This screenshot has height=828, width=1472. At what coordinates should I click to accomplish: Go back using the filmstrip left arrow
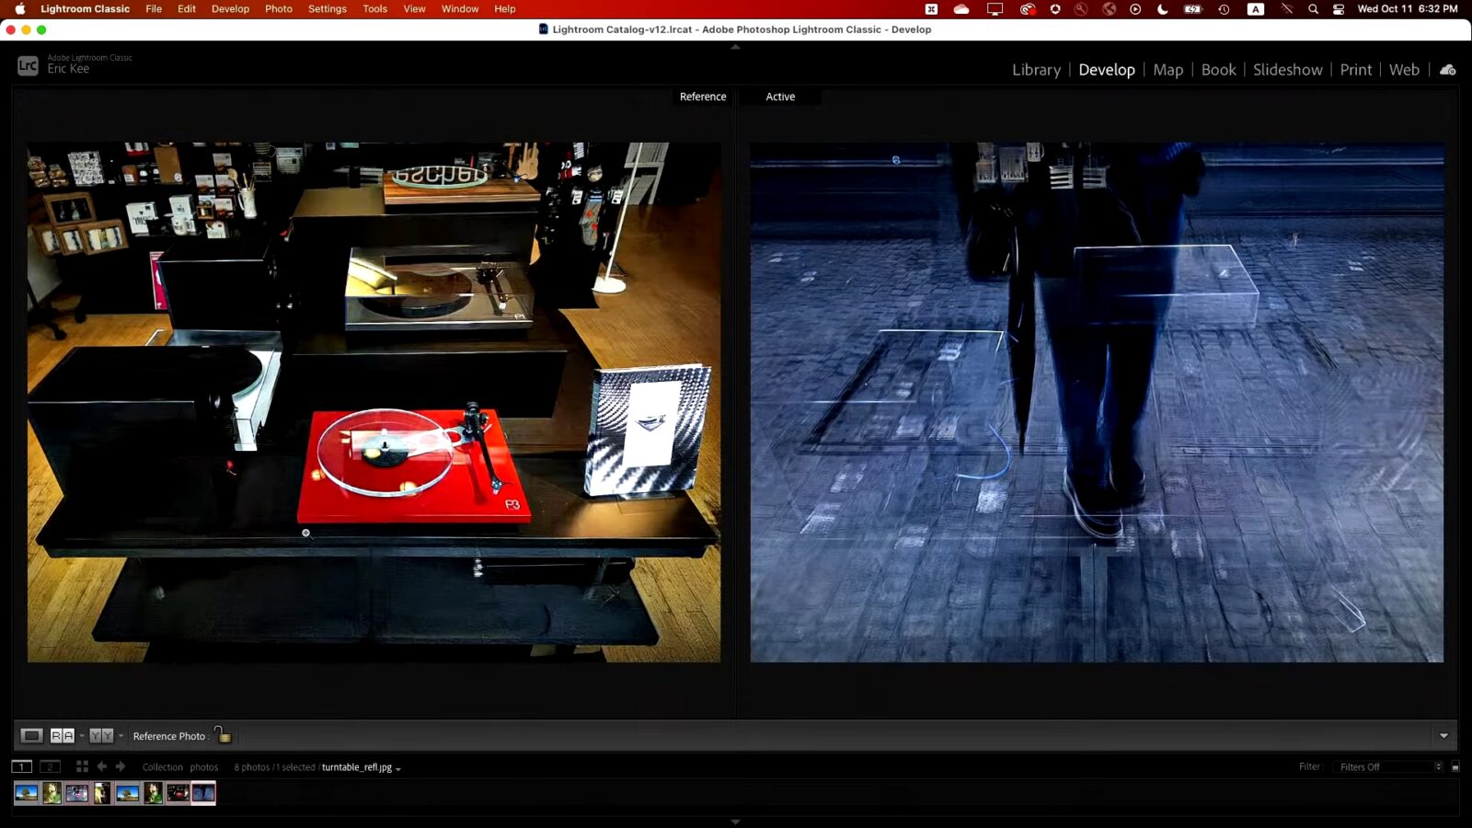(102, 766)
